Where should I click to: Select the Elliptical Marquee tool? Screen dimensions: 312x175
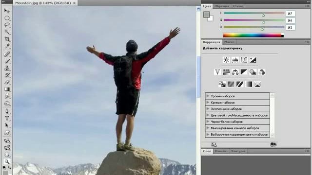tap(7, 18)
